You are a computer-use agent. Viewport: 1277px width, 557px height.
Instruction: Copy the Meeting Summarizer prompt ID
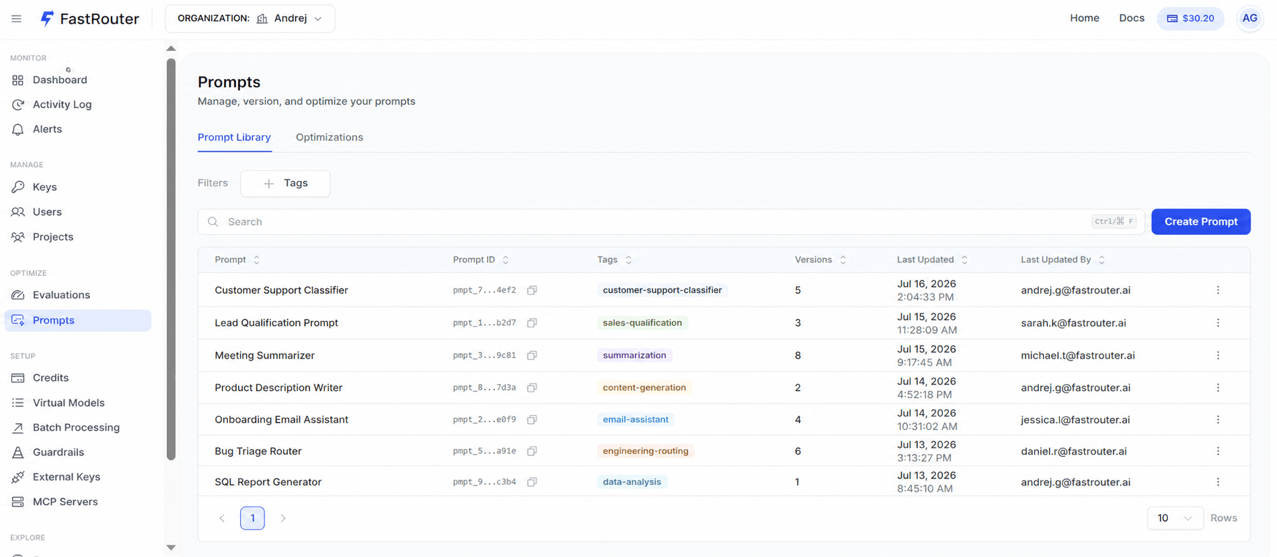532,355
